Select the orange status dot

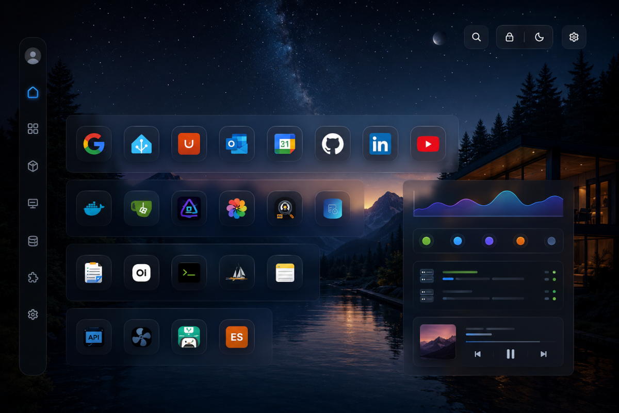(520, 241)
